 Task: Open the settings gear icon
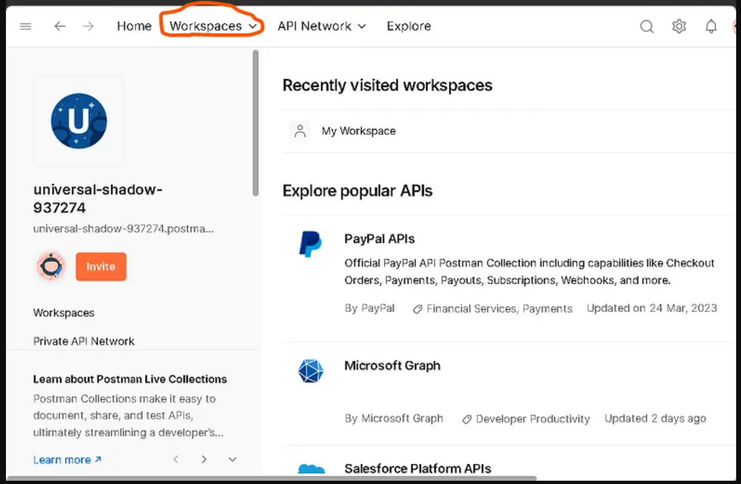(x=679, y=26)
